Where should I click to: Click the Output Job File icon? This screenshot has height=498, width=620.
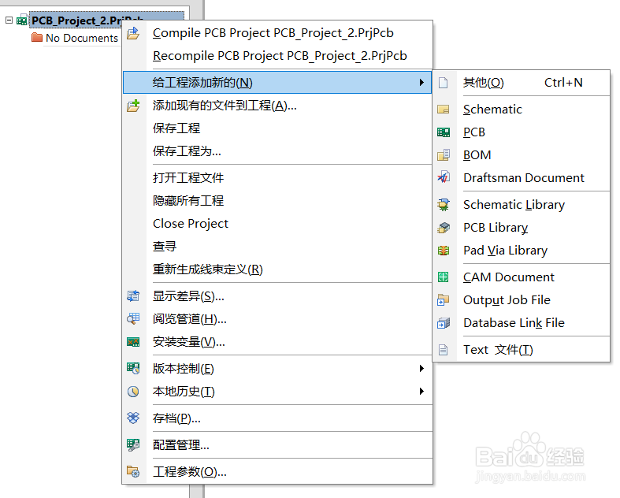coord(444,300)
